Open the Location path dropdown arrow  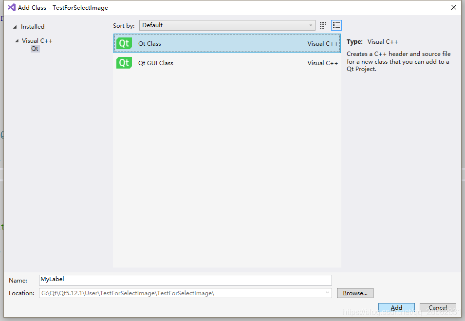click(x=327, y=293)
